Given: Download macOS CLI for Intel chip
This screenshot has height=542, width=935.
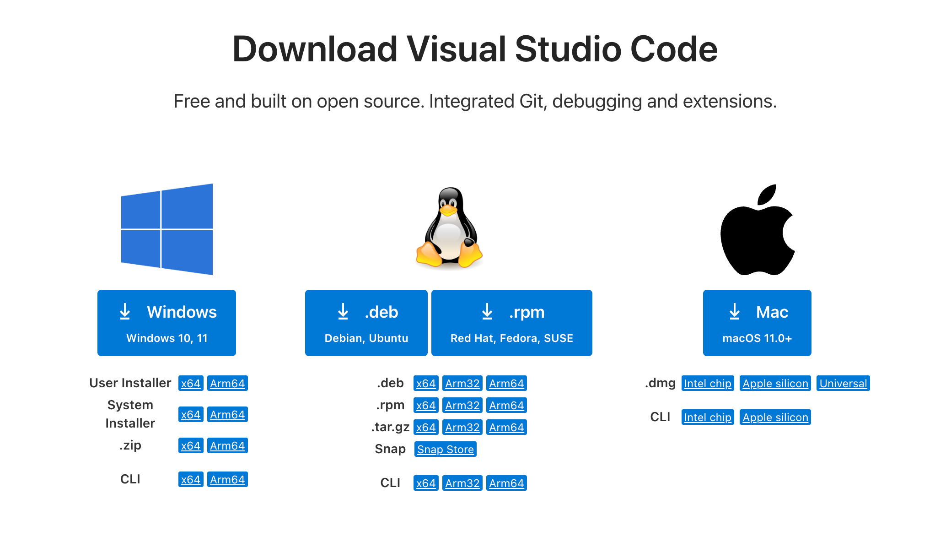Looking at the screenshot, I should [x=708, y=417].
